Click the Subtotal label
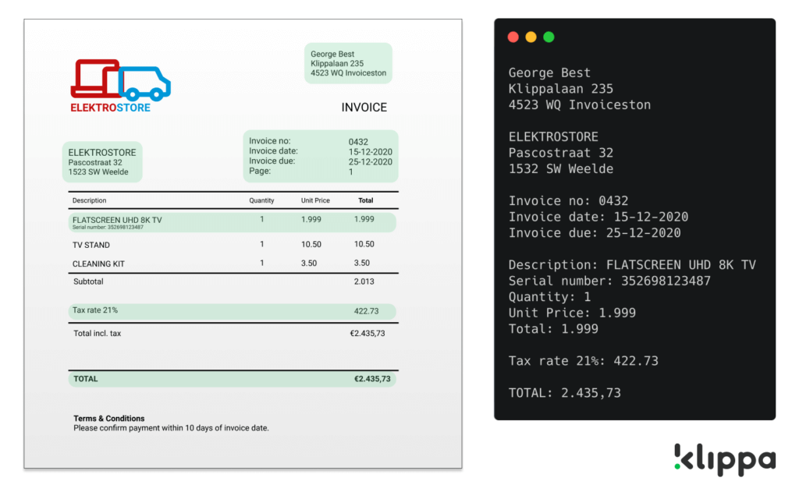The height and width of the screenshot is (499, 799). pos(88,281)
